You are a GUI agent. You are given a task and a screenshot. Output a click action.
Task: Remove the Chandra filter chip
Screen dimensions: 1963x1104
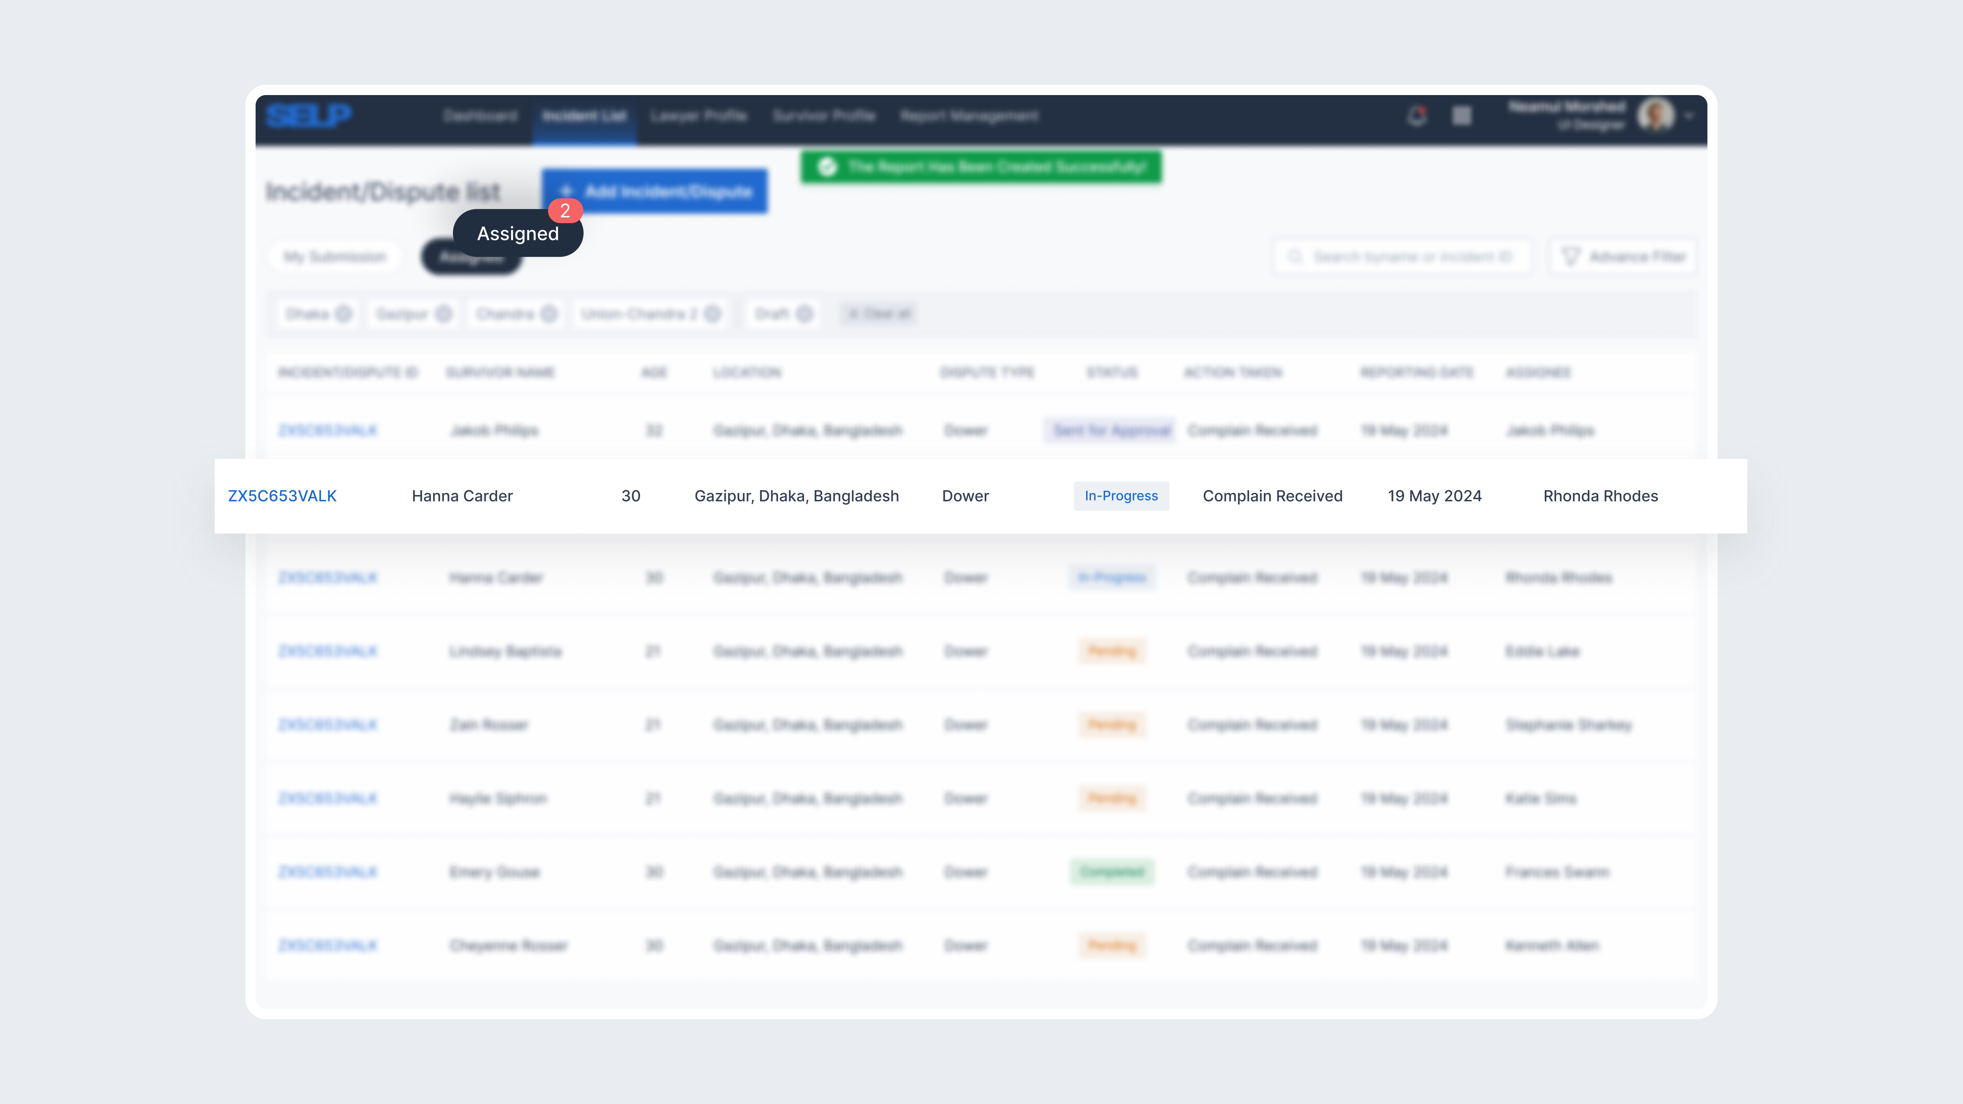(x=549, y=314)
